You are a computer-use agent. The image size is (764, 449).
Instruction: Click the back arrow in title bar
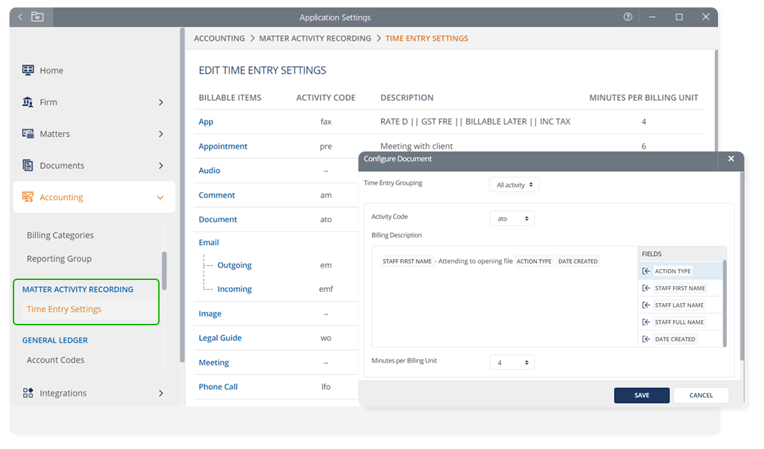click(x=20, y=17)
